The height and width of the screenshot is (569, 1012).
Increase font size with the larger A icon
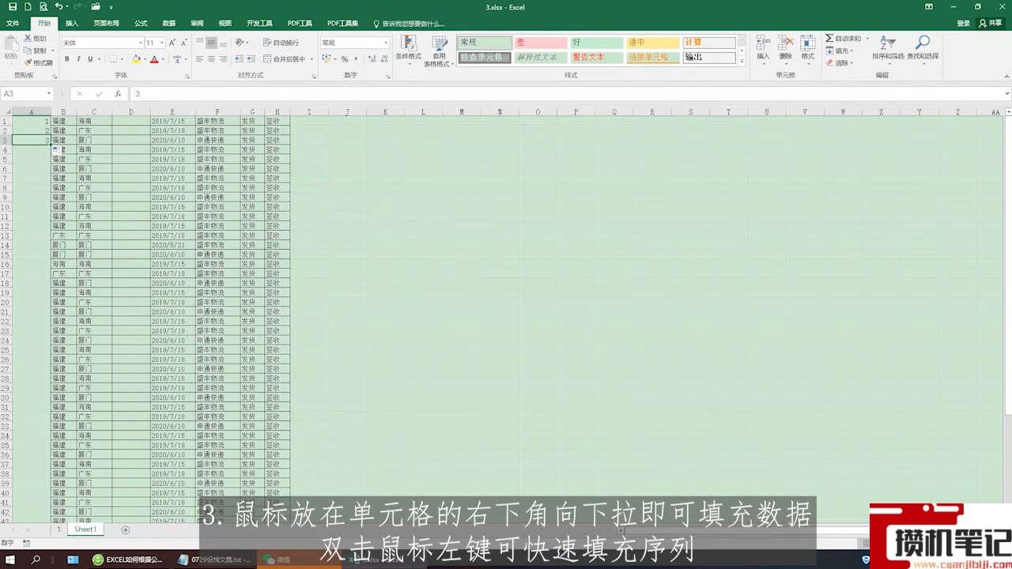pos(172,43)
